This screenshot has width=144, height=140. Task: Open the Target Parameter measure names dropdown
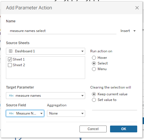46,96
